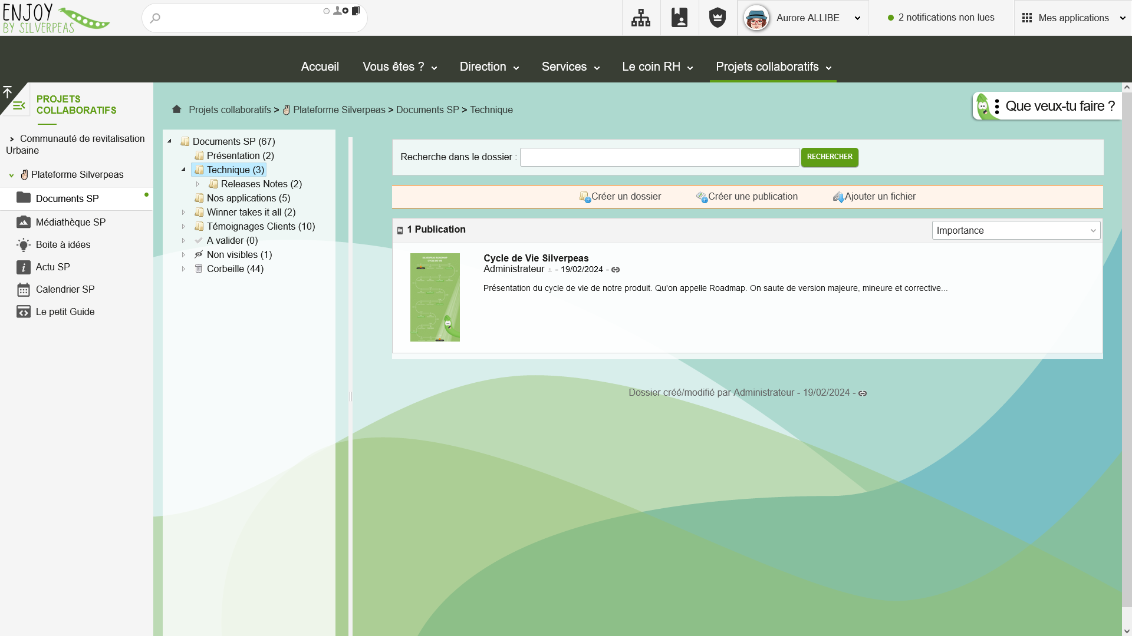Click the Corbeille trash icon in tree
This screenshot has width=1132, height=636.
199,269
